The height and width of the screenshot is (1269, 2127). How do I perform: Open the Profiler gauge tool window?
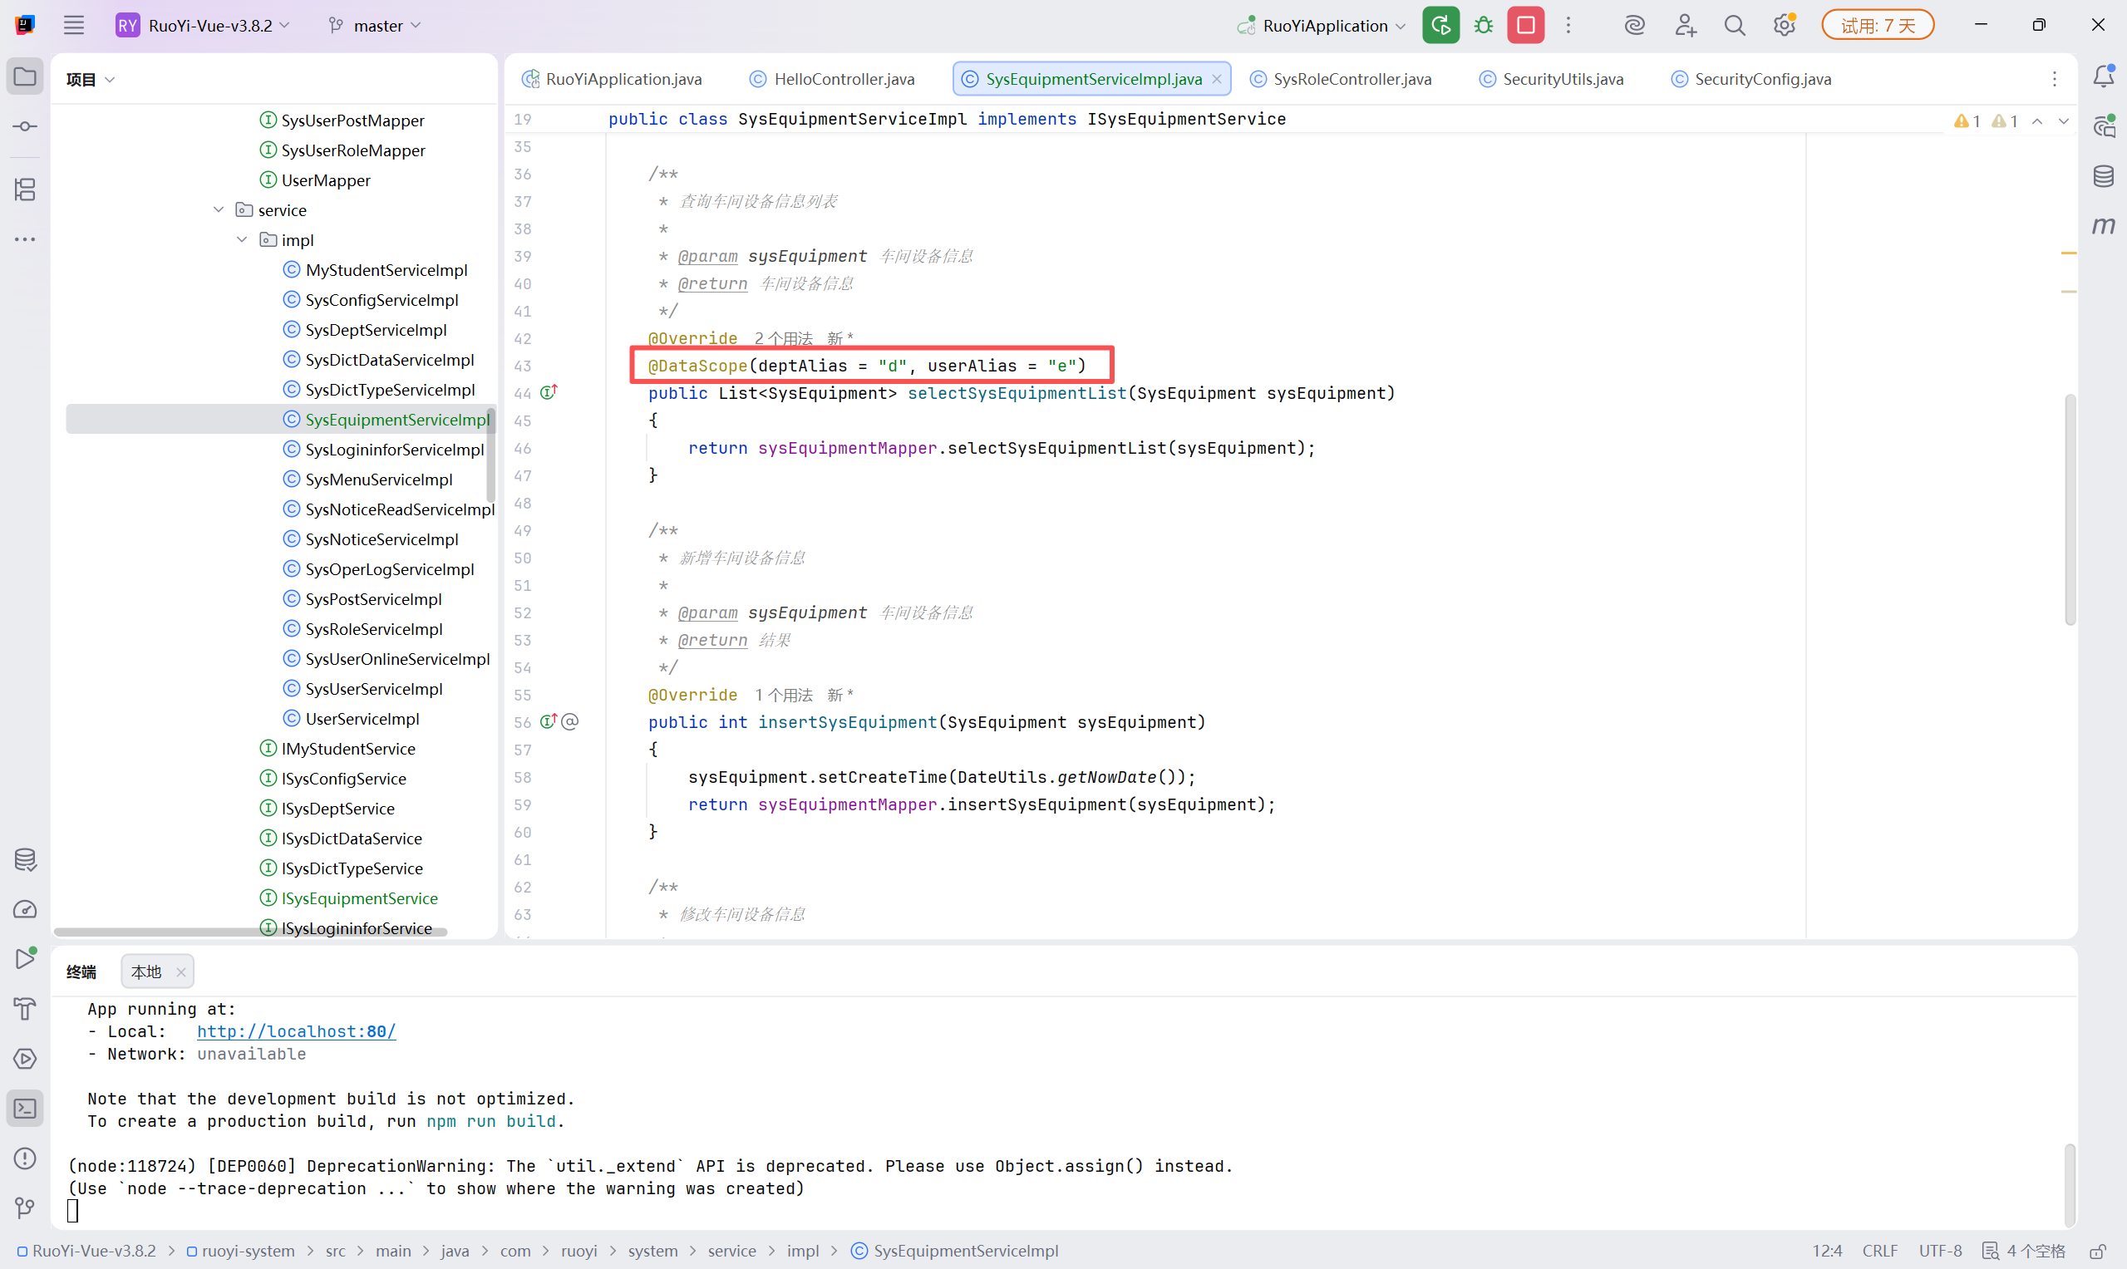click(25, 909)
